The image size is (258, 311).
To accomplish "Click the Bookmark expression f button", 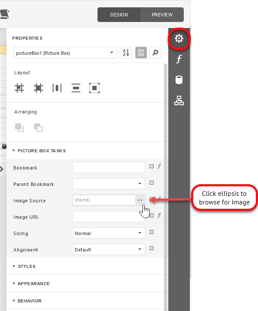I will pyautogui.click(x=159, y=166).
